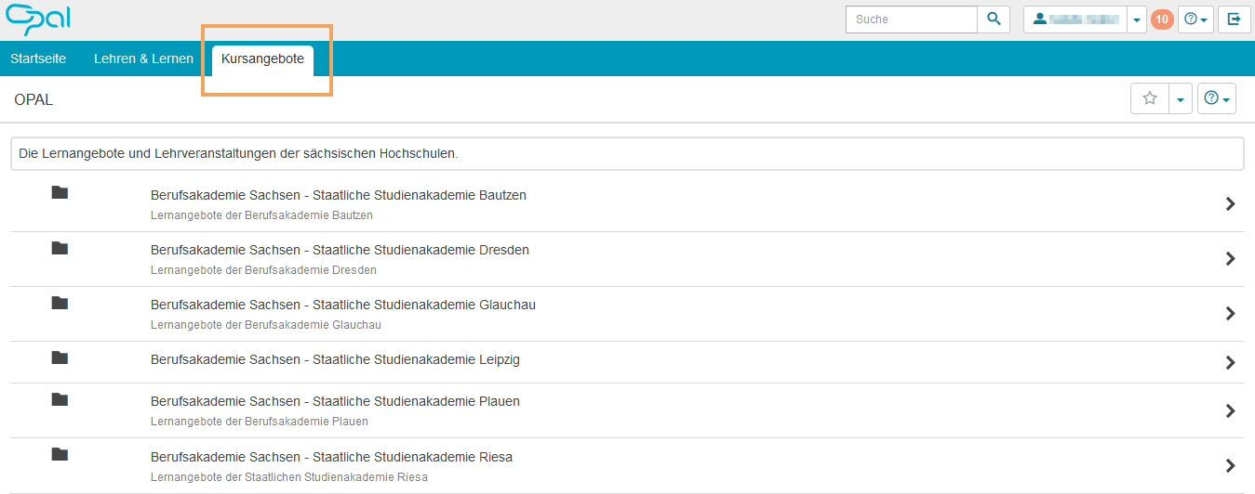
Task: Expand the dropdown next to the star
Action: (1181, 98)
